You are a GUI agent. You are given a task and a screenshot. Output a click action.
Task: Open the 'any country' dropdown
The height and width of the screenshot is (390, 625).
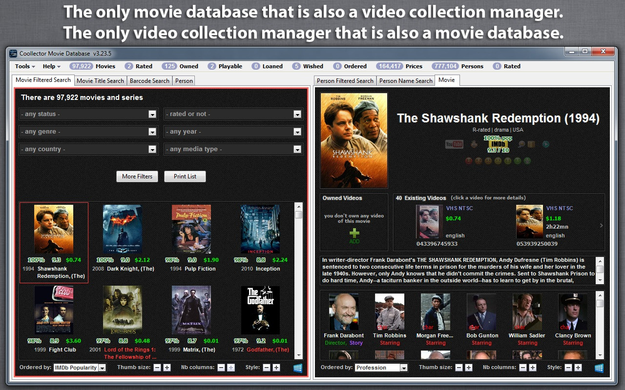point(88,149)
